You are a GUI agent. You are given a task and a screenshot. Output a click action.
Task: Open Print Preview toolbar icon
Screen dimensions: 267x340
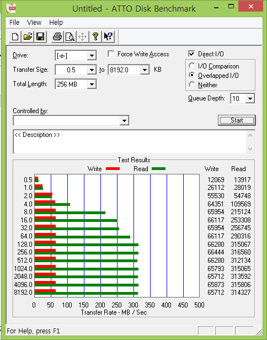tap(70, 36)
